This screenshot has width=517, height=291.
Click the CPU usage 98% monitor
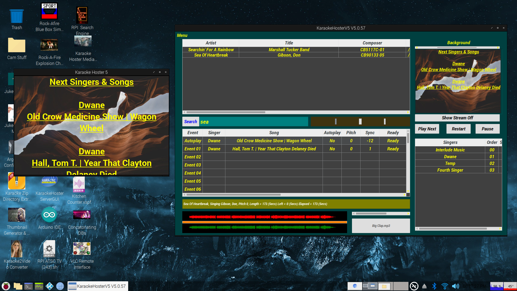click(497, 286)
